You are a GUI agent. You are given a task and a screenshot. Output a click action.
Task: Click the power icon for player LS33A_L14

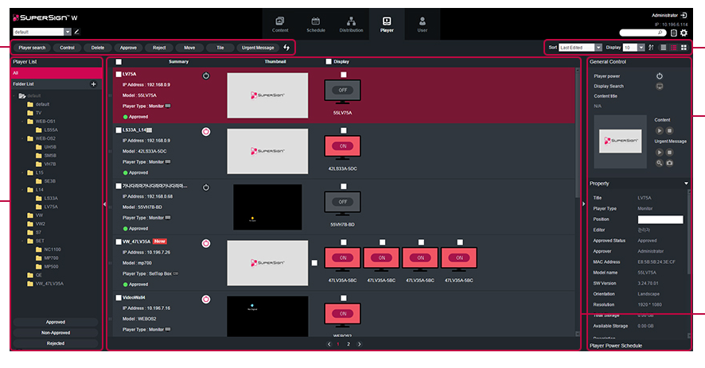click(x=206, y=131)
